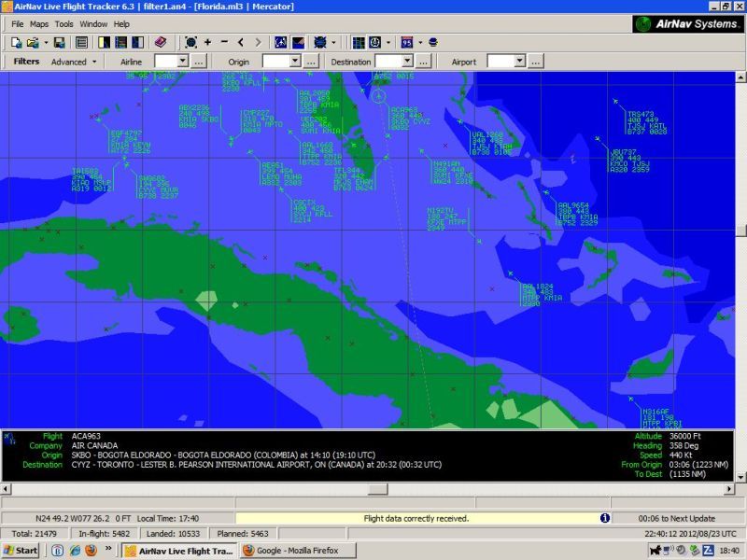Open the Maps menu
This screenshot has width=747, height=560.
click(39, 23)
